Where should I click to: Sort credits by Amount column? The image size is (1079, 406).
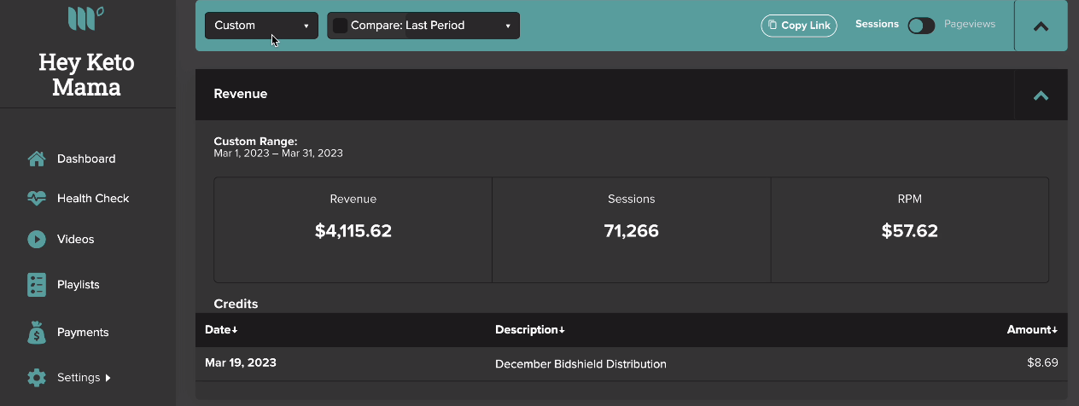[x=1032, y=329]
